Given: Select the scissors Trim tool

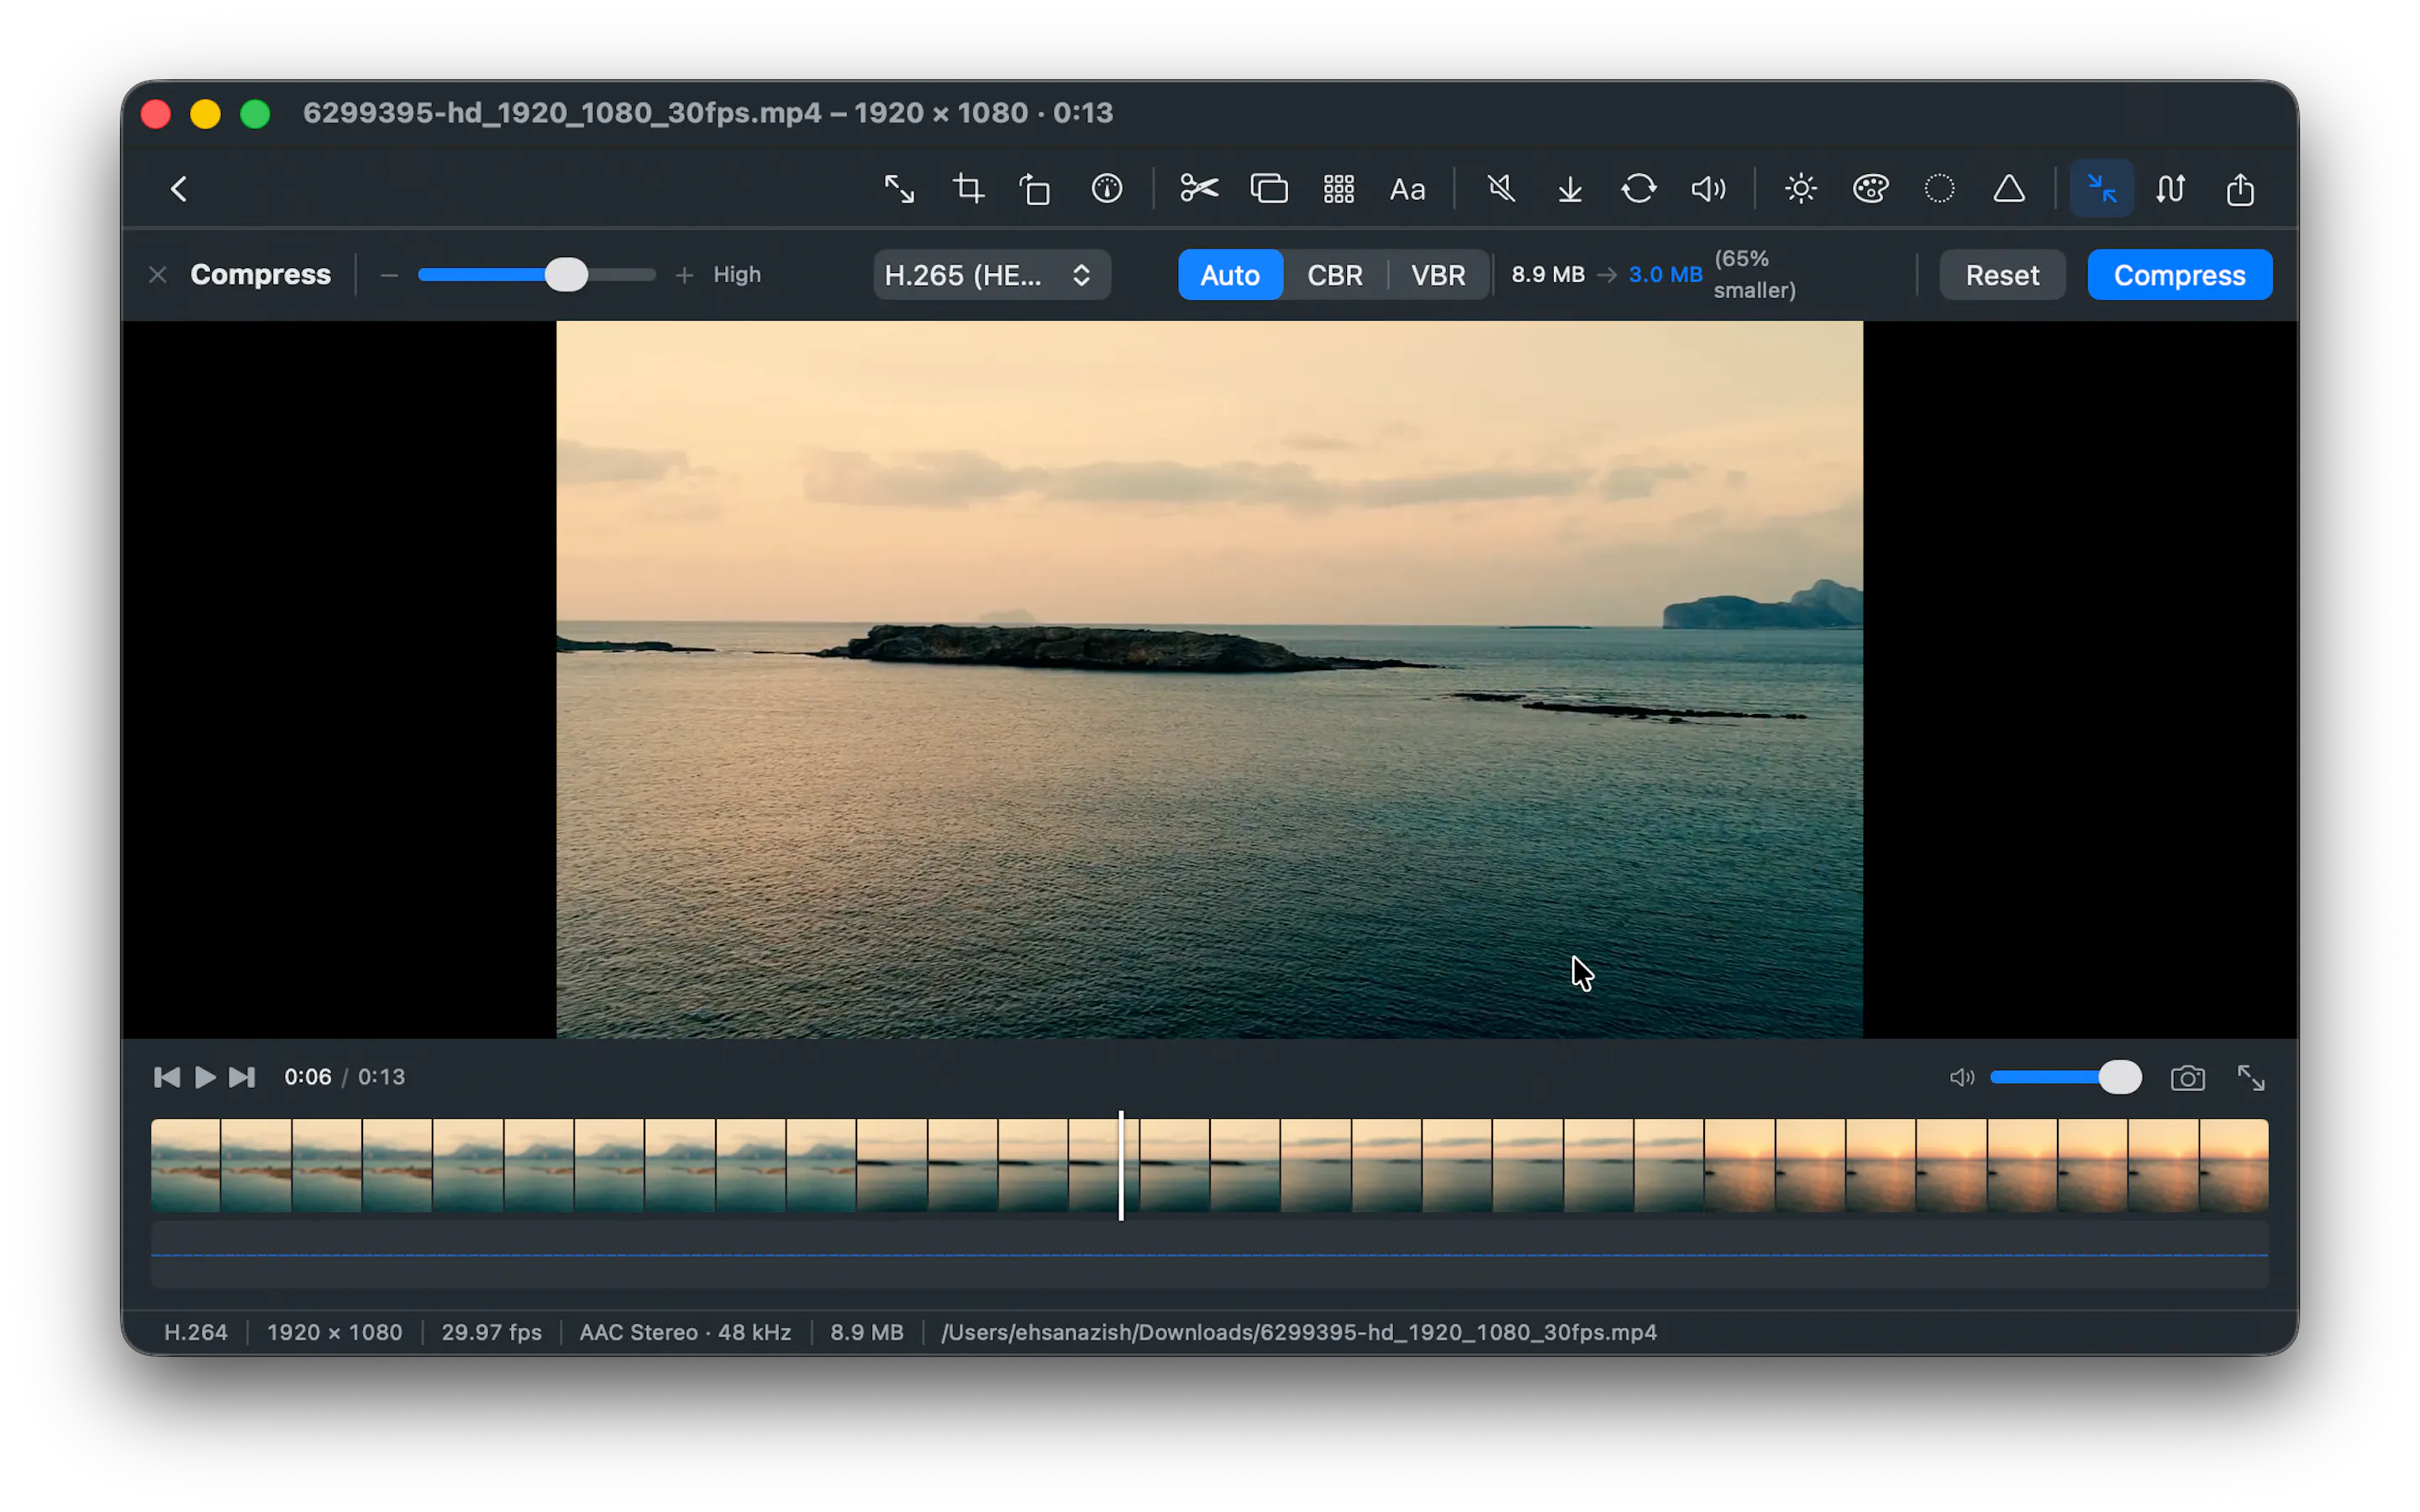Looking at the screenshot, I should 1198,189.
